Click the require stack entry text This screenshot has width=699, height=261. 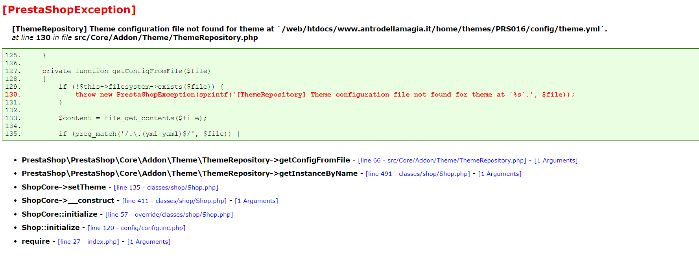pyautogui.click(x=36, y=241)
